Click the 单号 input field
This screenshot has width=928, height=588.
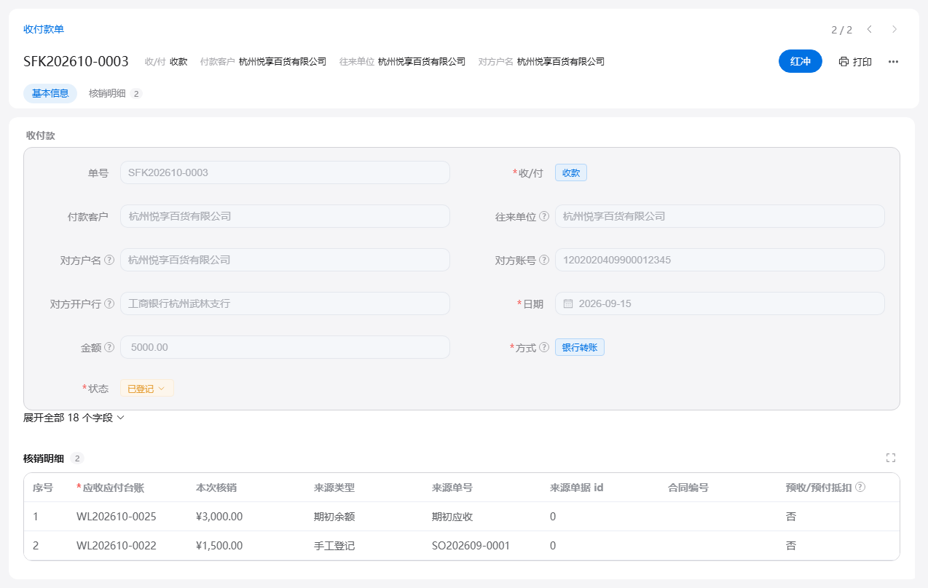pyautogui.click(x=285, y=172)
